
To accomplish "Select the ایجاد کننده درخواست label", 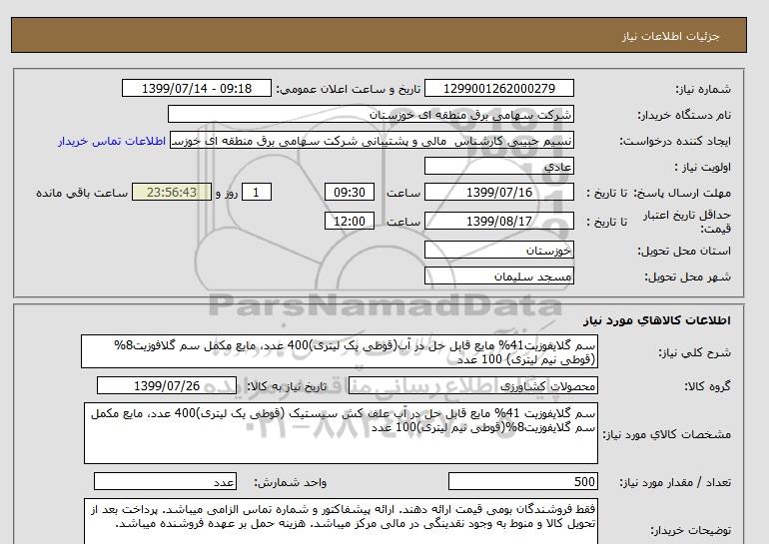I will pos(675,141).
